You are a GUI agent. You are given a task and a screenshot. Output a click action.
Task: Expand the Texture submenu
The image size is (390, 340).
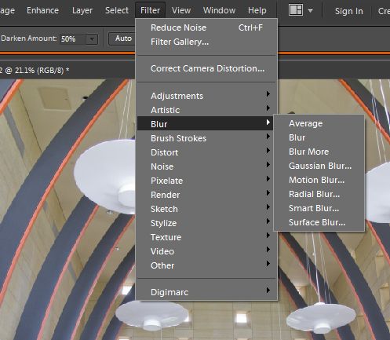pos(206,237)
